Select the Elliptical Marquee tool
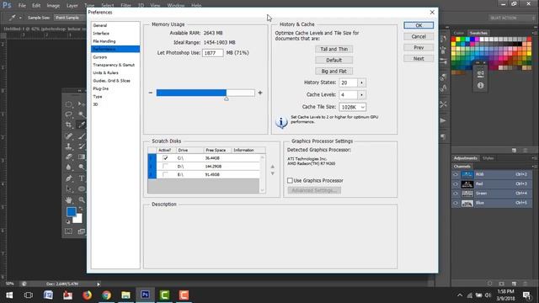Viewport: 539px width, 303px height. (69, 104)
